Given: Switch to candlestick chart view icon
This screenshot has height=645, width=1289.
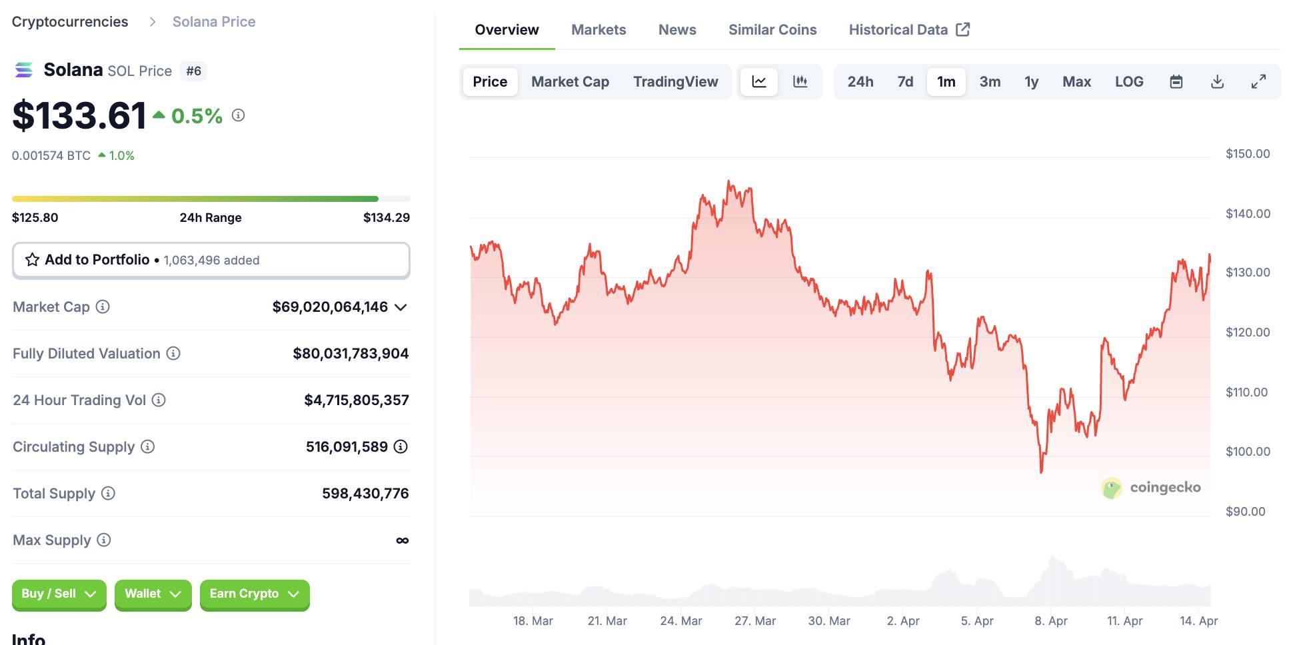Looking at the screenshot, I should [800, 82].
